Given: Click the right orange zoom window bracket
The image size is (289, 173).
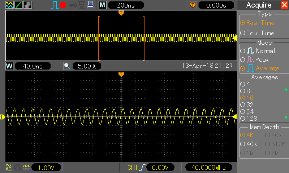Looking at the screenshot, I should point(143,38).
